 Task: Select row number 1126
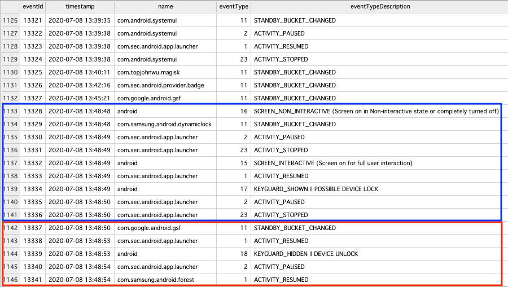tap(10, 20)
